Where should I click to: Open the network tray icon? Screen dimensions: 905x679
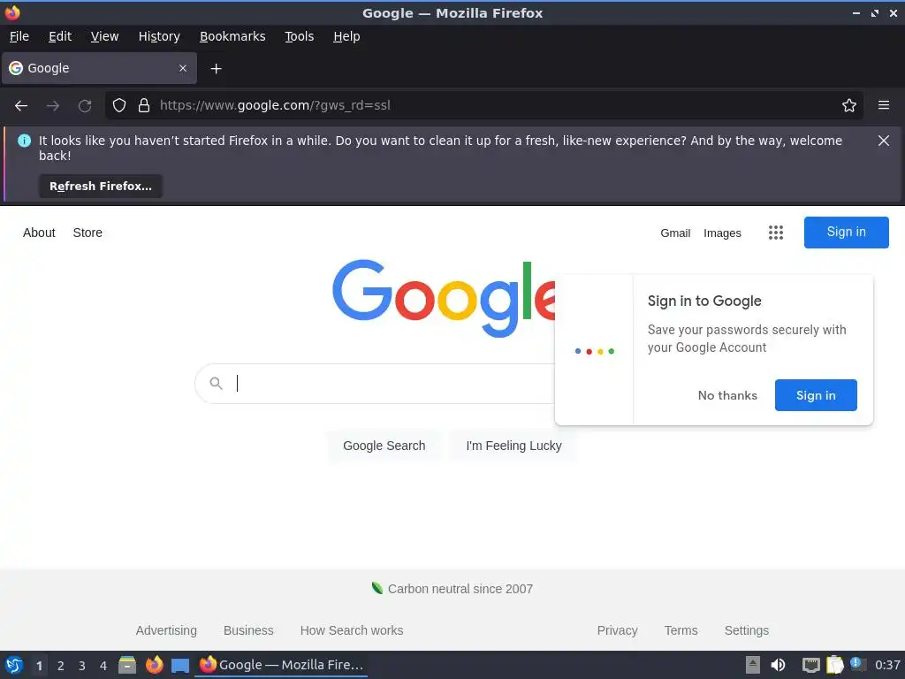(x=810, y=665)
